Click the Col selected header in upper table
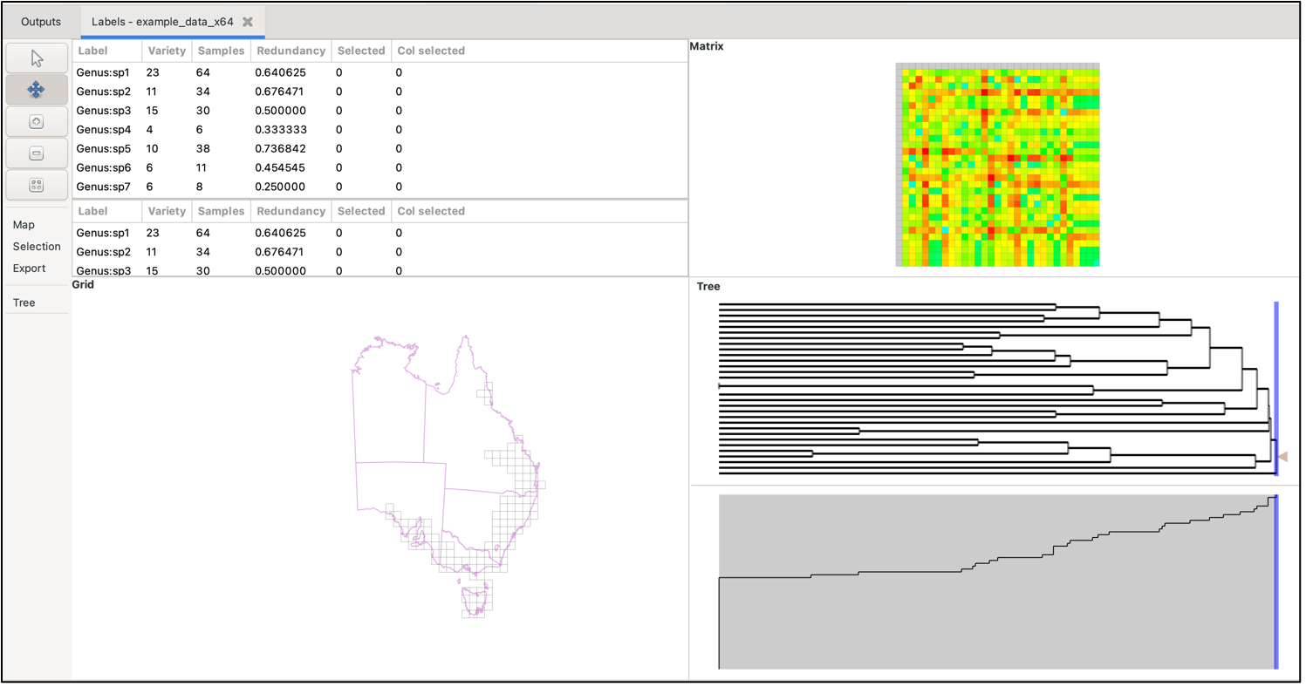 pyautogui.click(x=431, y=51)
